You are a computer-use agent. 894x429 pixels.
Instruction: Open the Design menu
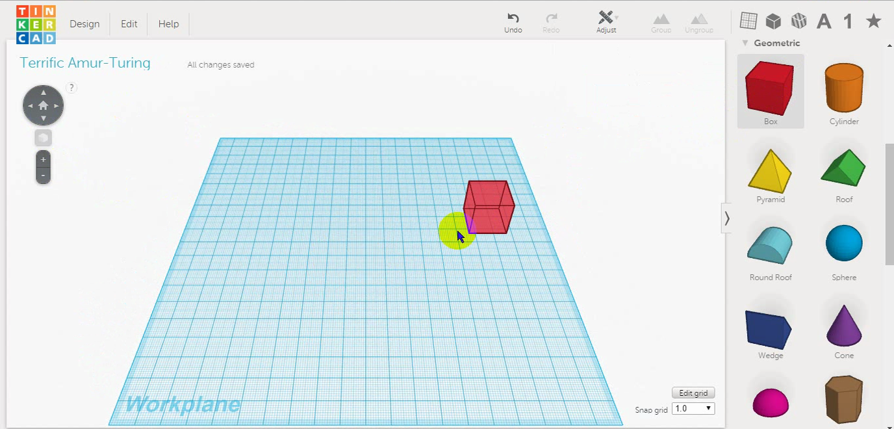point(84,23)
